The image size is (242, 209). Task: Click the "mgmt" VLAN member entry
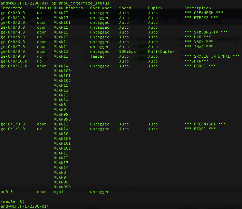(59, 192)
